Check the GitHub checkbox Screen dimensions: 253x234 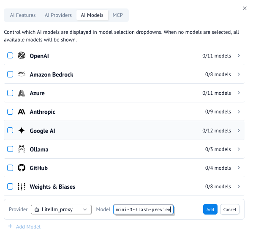coord(10,168)
